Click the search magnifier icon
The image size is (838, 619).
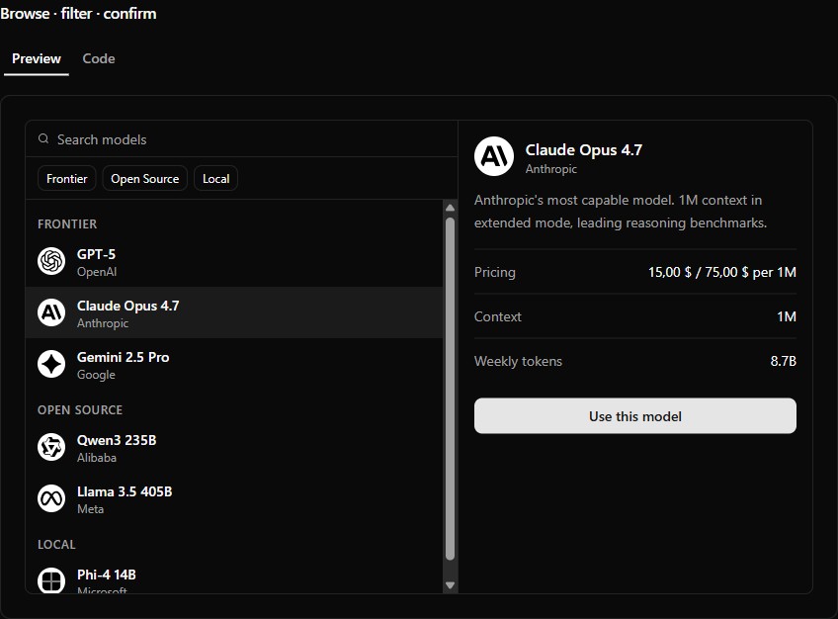[x=43, y=139]
